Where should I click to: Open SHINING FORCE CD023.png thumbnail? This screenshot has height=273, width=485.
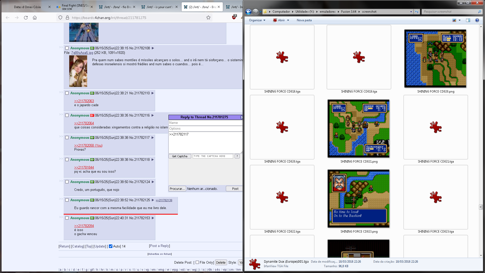(x=358, y=198)
